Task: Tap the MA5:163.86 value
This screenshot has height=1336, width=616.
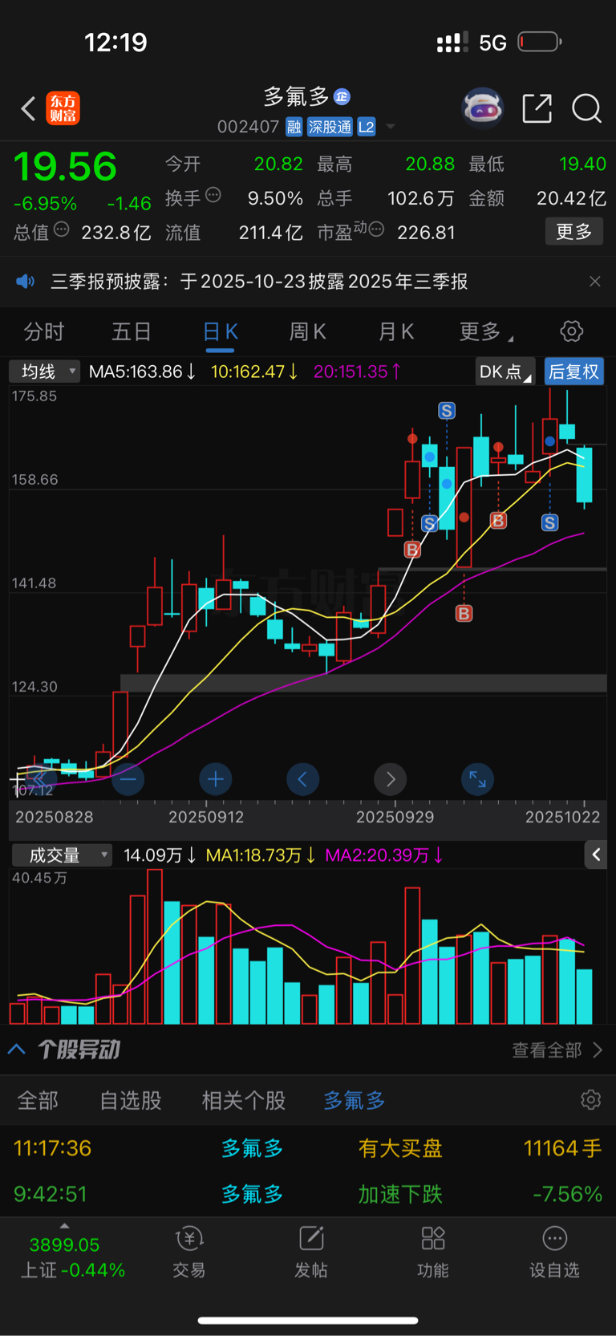Action: point(142,372)
